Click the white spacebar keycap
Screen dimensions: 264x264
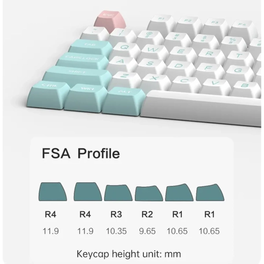200,108
